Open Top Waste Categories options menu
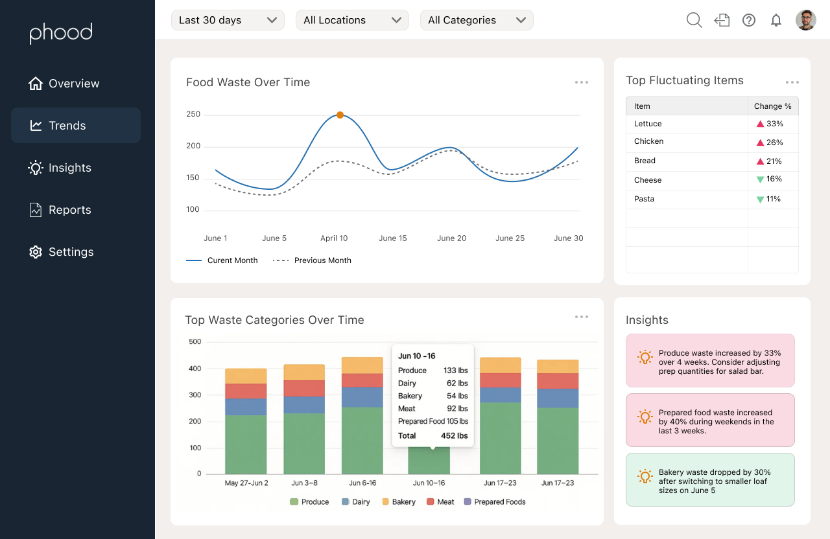 coord(582,317)
